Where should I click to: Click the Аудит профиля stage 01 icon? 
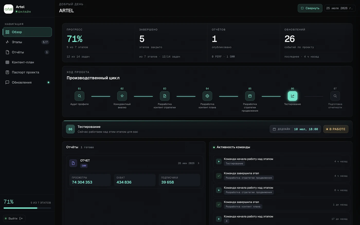pos(79,96)
